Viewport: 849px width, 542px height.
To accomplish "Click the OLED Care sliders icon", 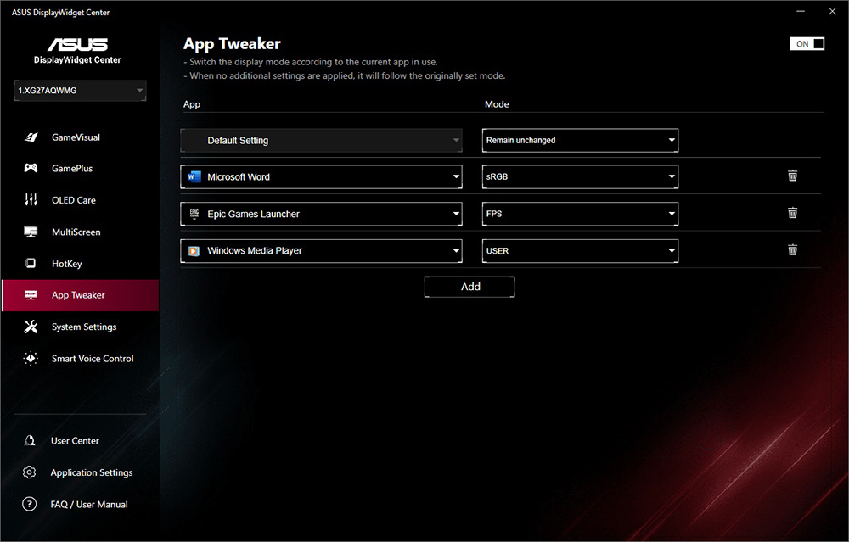I will (x=31, y=200).
